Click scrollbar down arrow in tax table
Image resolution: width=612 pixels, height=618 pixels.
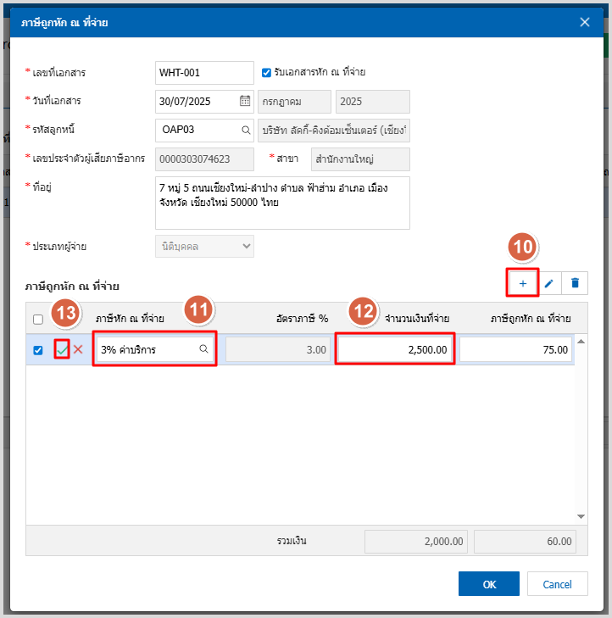[581, 515]
